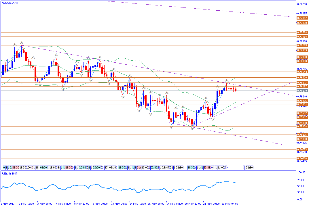
Task: Click the 0.74915 price axis value
Action: coord(302,143)
